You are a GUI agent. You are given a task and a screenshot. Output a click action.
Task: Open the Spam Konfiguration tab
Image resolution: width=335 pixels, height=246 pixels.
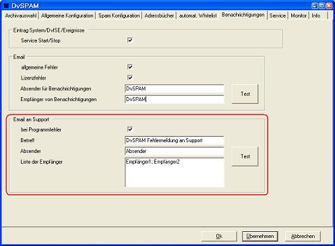coord(119,16)
